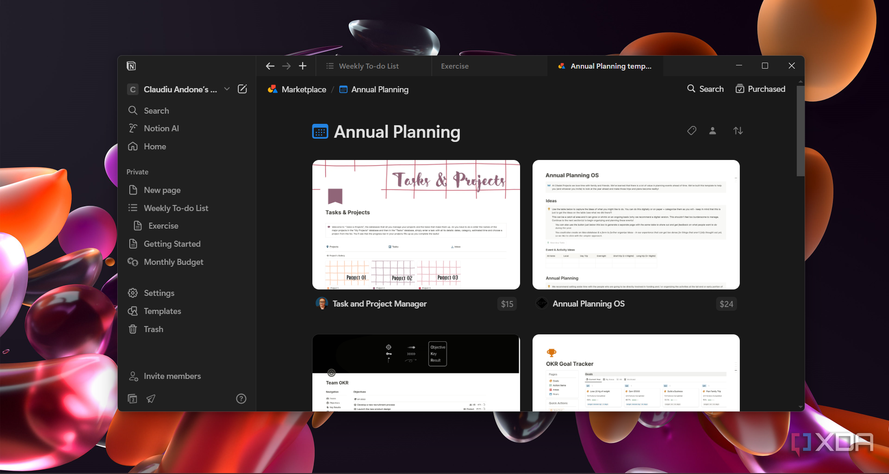Open marketplace Search at top right
The height and width of the screenshot is (474, 889).
click(x=705, y=89)
